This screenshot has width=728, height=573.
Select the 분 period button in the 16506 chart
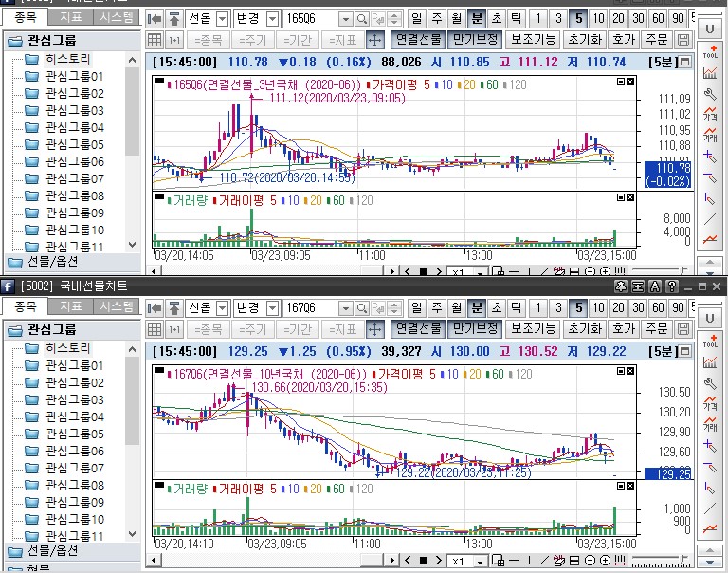[x=476, y=19]
